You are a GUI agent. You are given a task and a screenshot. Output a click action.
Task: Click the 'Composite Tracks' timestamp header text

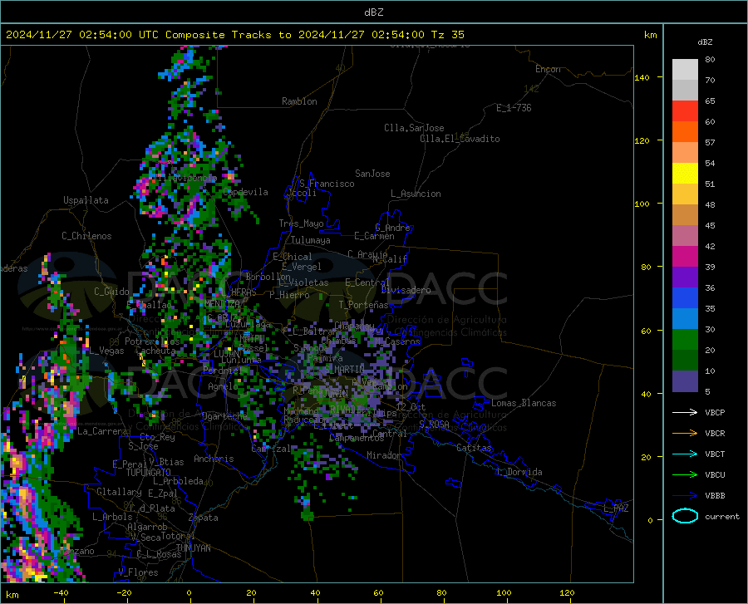click(x=234, y=35)
